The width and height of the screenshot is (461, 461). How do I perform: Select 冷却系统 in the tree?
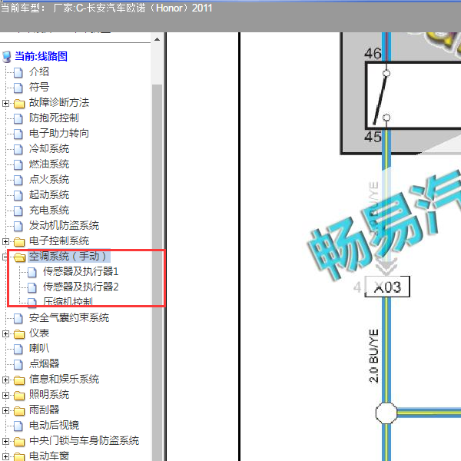pos(49,148)
